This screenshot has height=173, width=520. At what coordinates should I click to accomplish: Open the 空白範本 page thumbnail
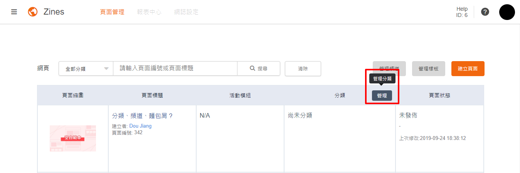73,138
